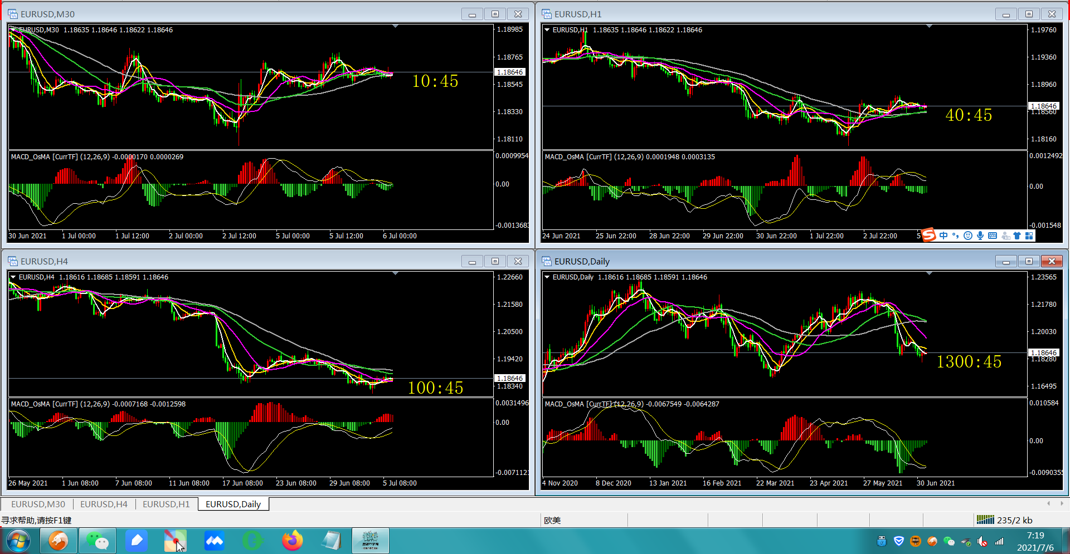Image resolution: width=1070 pixels, height=554 pixels.
Task: Open the Sogou toolbox grid icon
Action: [x=1029, y=236]
